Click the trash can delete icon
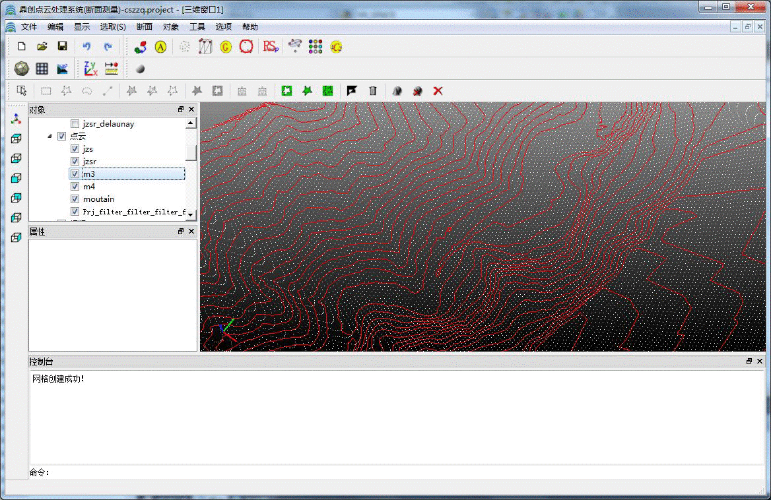This screenshot has width=771, height=500. tap(372, 91)
